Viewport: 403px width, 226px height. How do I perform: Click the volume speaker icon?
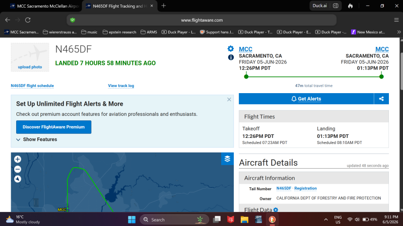coord(357,219)
